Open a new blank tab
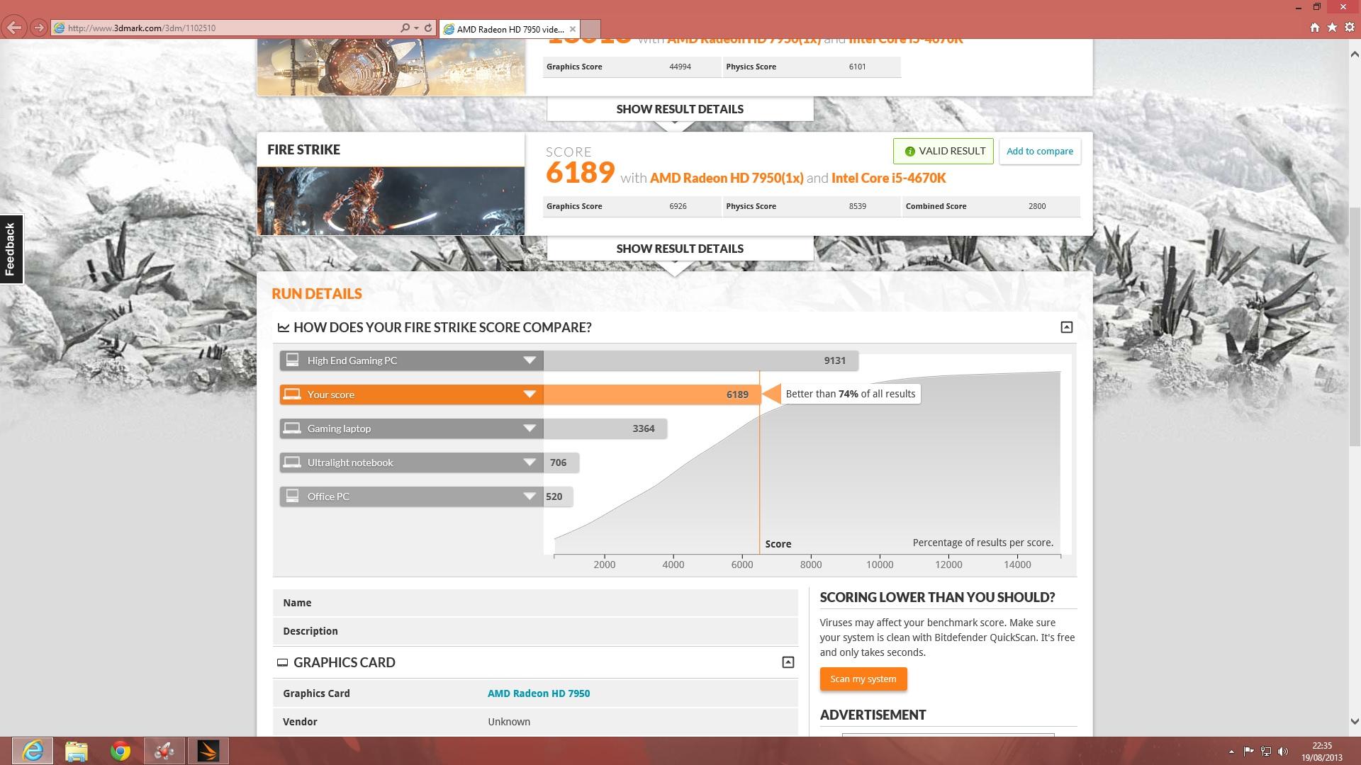The width and height of the screenshot is (1361, 765). (x=591, y=29)
